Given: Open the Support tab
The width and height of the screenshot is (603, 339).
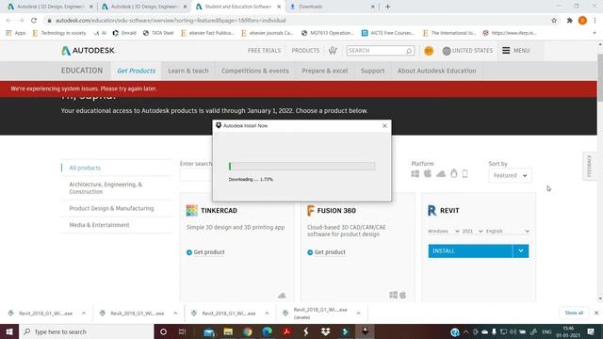Looking at the screenshot, I should point(372,71).
